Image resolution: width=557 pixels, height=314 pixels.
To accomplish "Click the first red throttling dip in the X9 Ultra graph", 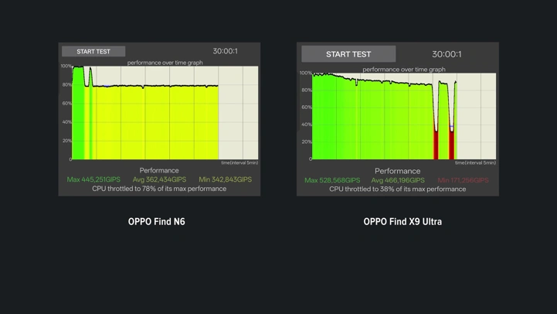I will [x=436, y=145].
